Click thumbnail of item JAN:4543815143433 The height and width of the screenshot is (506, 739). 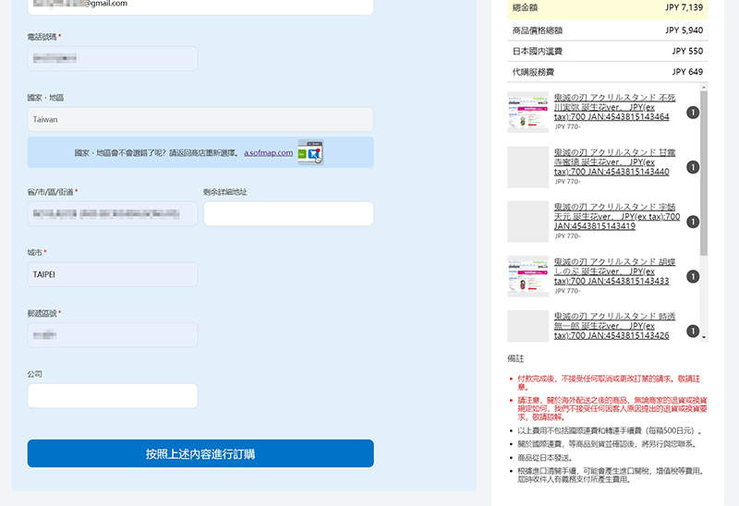527,277
